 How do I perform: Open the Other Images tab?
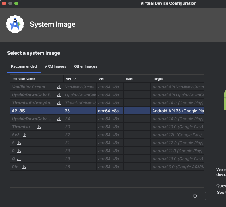85,66
